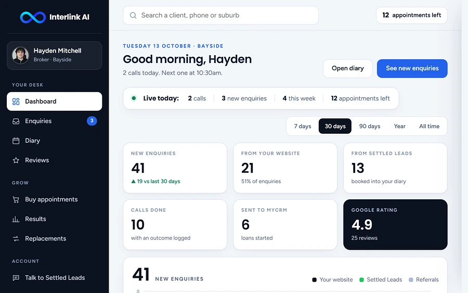Click '4 this week' in Live today bar
468x293 pixels.
[299, 98]
